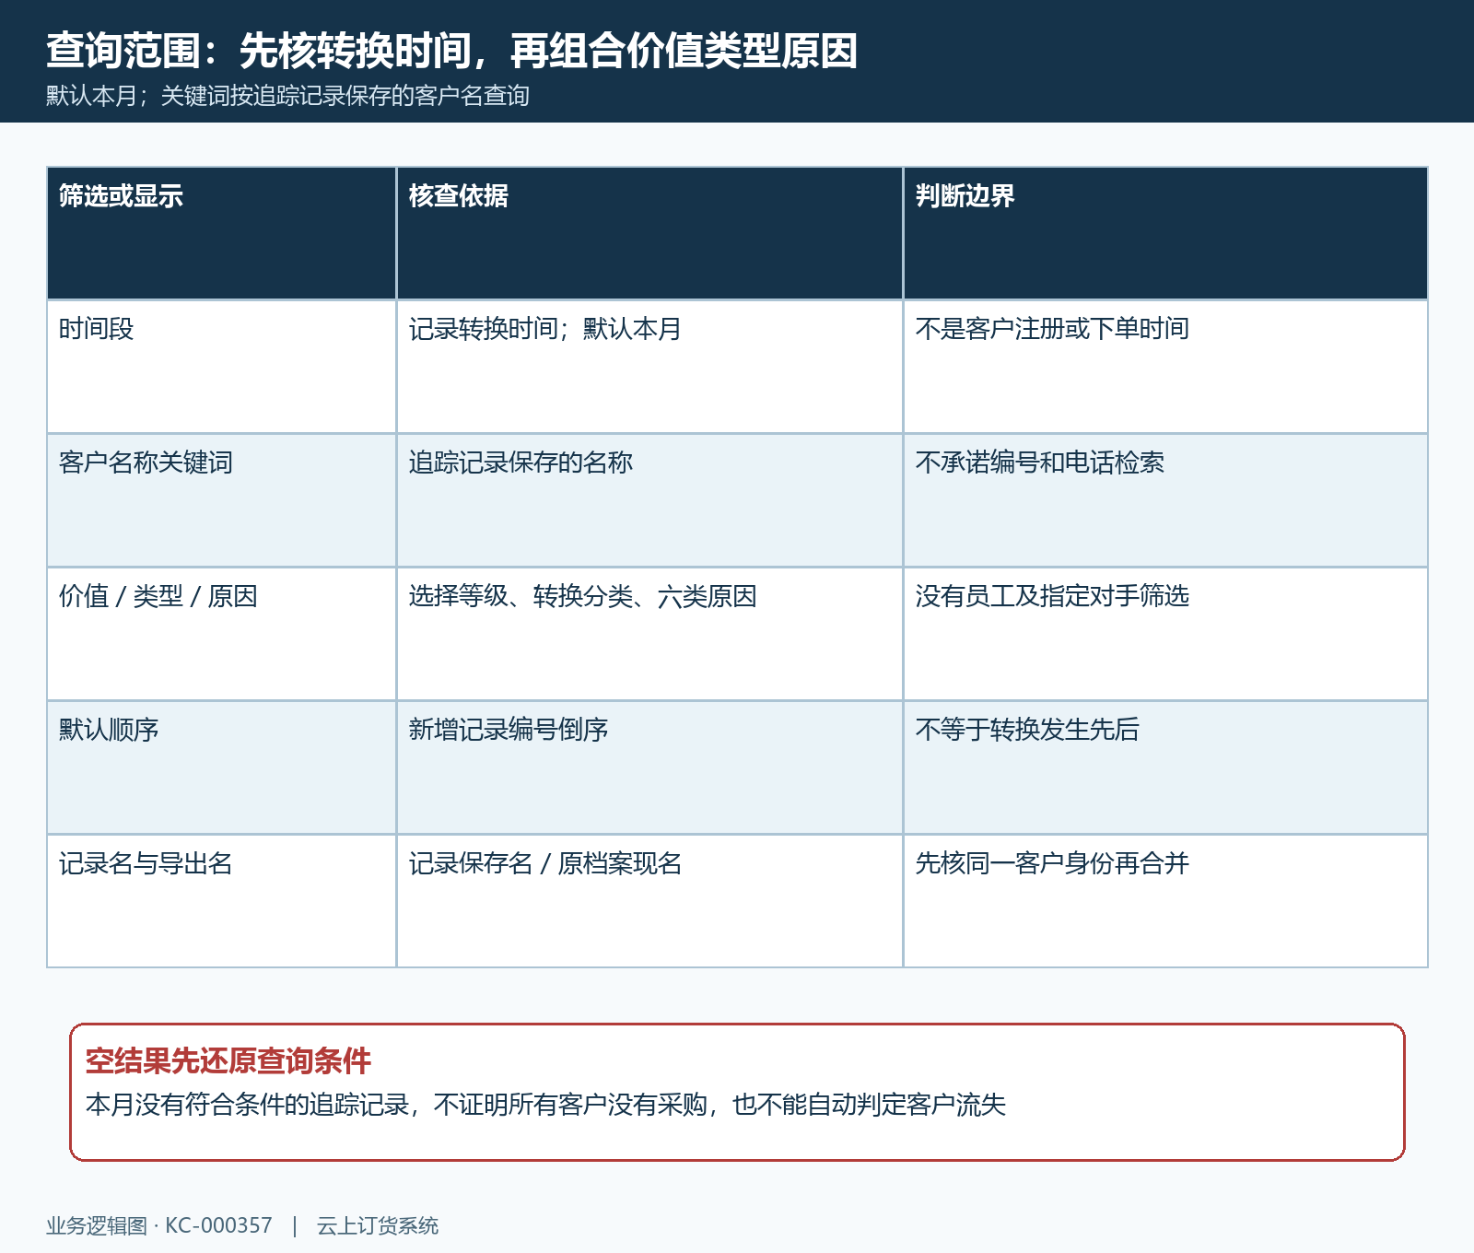Click the cell 记录保存名 / 原档案现名
Image resolution: width=1474 pixels, height=1253 pixels.
click(x=649, y=901)
